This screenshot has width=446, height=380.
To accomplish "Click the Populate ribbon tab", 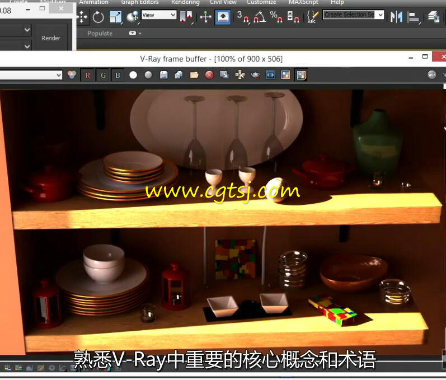I will [x=100, y=33].
